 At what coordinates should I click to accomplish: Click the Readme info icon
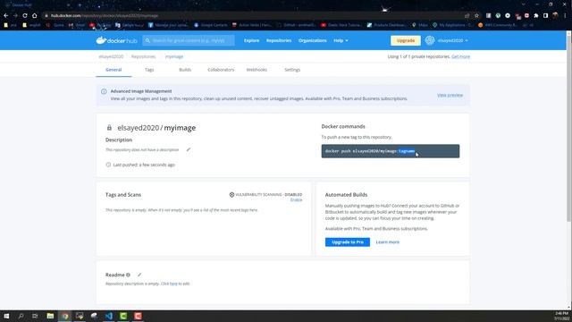pyautogui.click(x=128, y=275)
